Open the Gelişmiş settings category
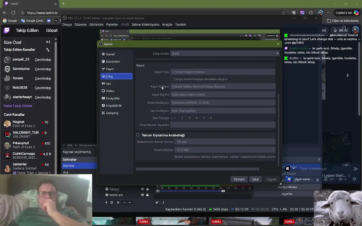The height and width of the screenshot is (226, 362). coord(116,113)
